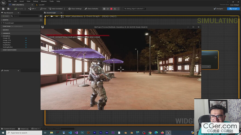Open the Output Log
The image size is (241, 135).
coord(23,129)
